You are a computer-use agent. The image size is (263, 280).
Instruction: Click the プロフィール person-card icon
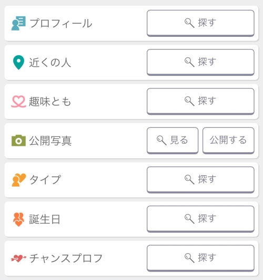[x=18, y=23]
